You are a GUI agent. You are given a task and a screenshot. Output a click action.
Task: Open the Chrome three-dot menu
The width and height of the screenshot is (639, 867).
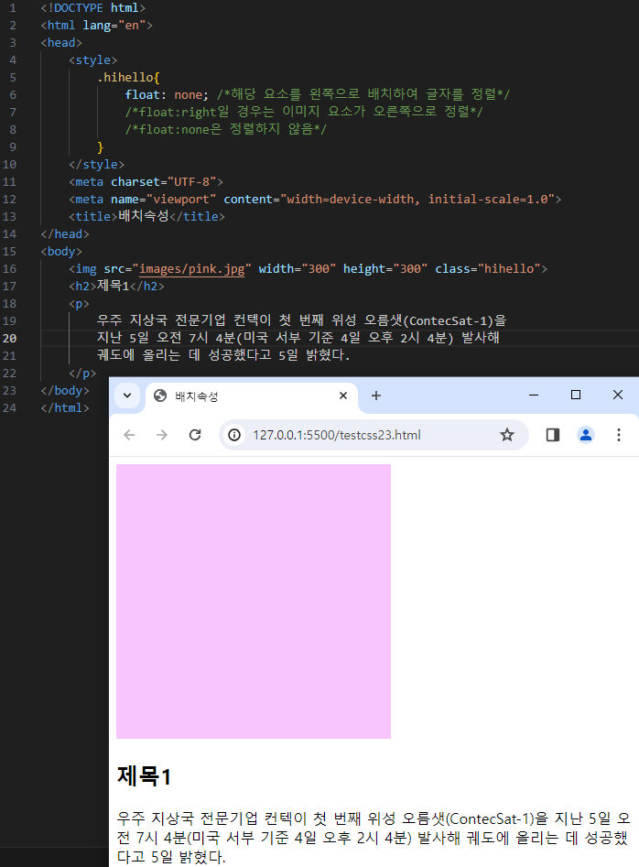[x=619, y=435]
